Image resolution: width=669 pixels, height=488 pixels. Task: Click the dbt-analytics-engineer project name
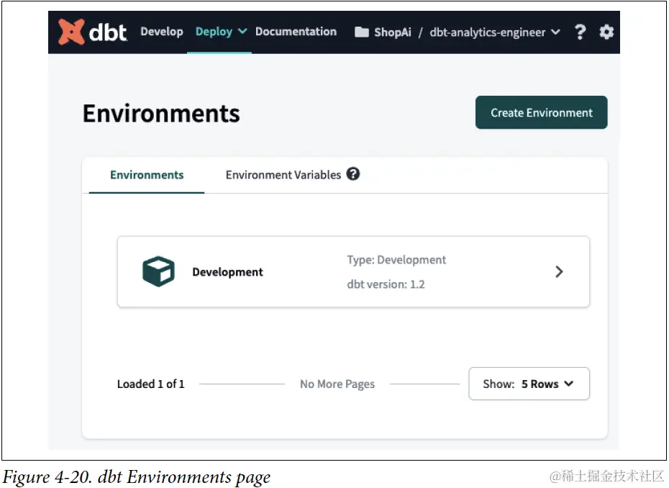[x=487, y=32]
